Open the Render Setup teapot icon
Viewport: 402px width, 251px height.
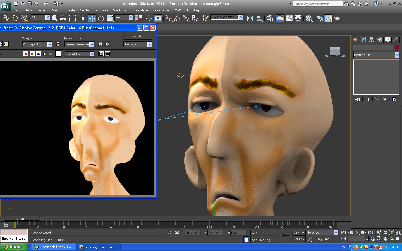pos(319,18)
